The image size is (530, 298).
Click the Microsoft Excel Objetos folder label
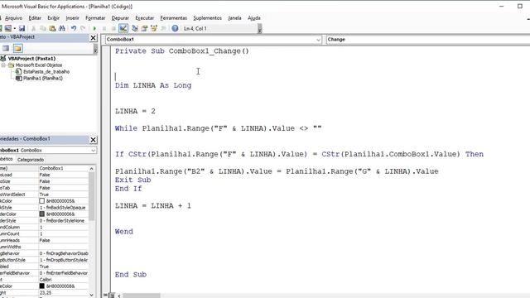pos(39,65)
